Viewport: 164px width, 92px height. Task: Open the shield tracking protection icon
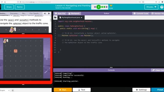(18, 2)
